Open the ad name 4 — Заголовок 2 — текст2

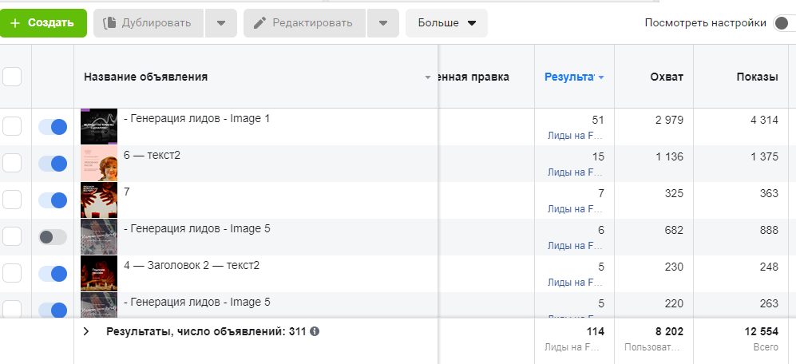pyautogui.click(x=192, y=265)
